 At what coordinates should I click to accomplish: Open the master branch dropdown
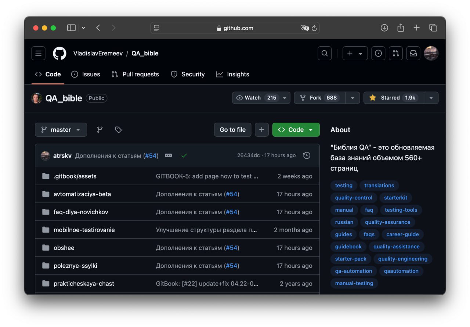61,130
